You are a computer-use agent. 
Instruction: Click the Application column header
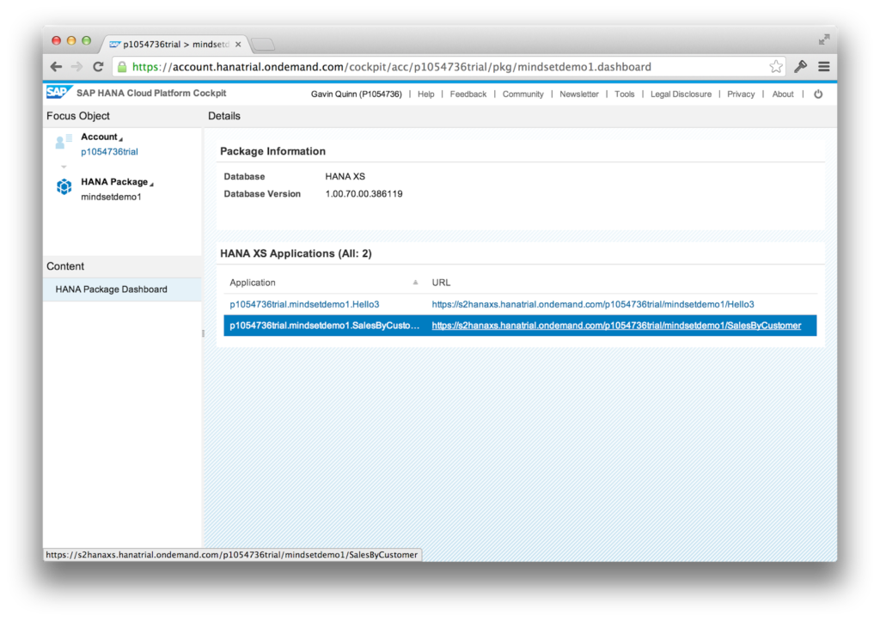253,283
